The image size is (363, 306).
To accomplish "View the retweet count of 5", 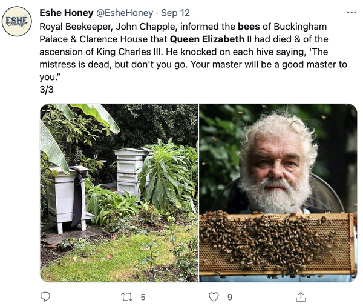I will 143,297.
